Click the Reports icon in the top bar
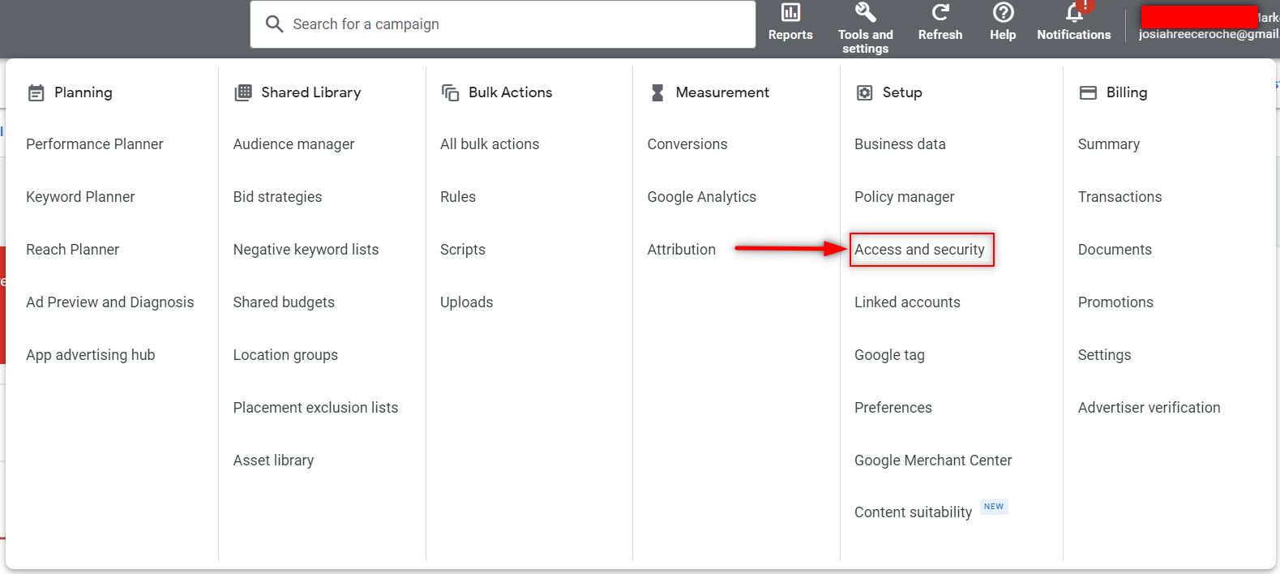This screenshot has width=1280, height=574. click(x=790, y=12)
